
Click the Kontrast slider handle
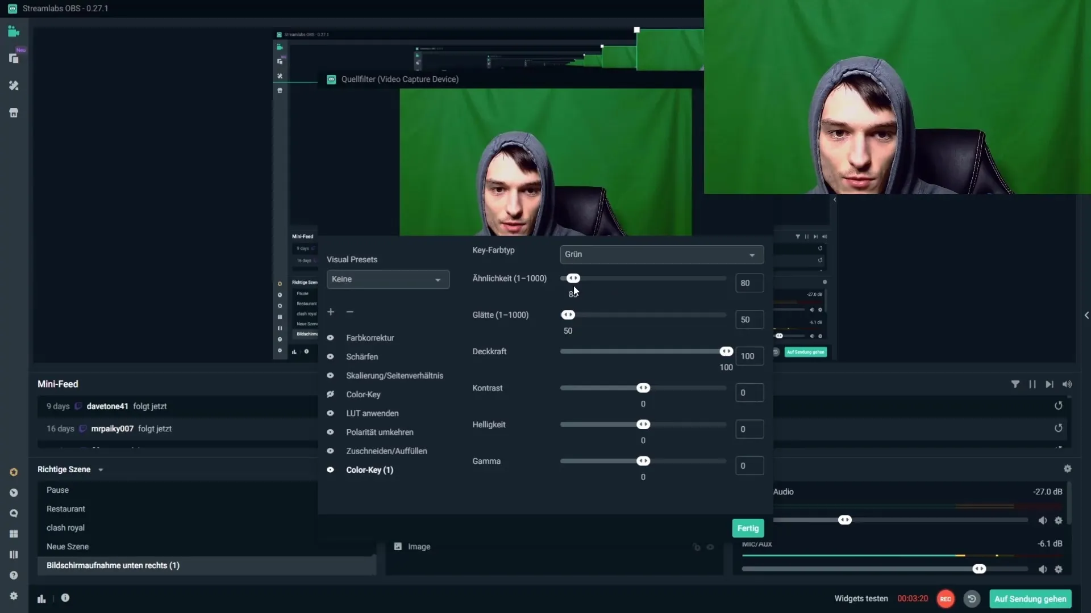pos(643,388)
